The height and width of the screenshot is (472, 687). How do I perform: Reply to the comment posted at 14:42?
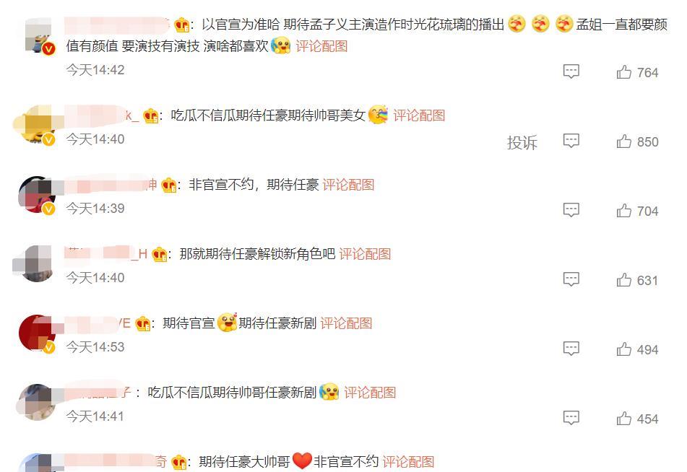[x=571, y=71]
